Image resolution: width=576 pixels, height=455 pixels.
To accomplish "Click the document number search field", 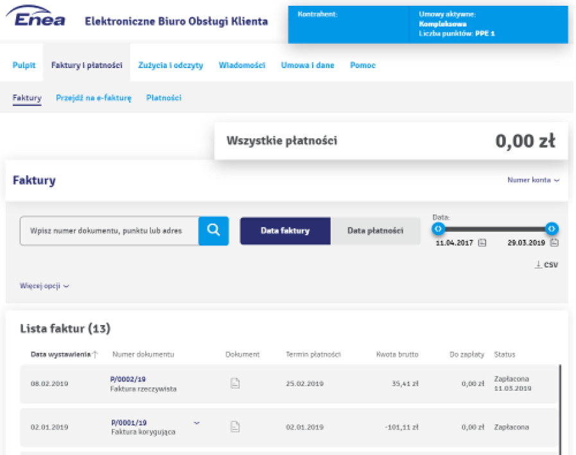I will [x=109, y=231].
